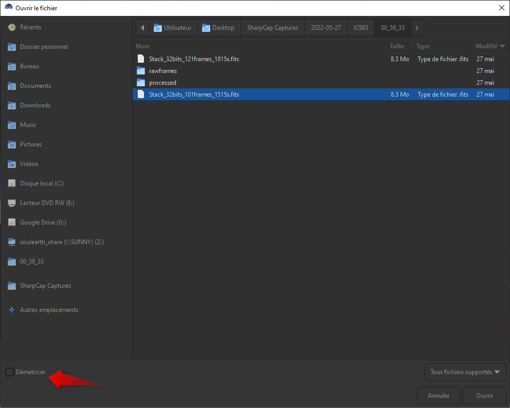Select Stack_32bits_121frames_1815s.fits file
The image size is (510, 408).
click(x=194, y=59)
